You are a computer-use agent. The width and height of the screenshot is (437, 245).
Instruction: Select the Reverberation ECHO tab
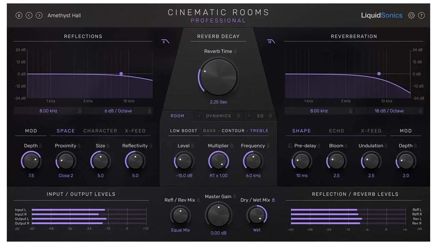(337, 131)
